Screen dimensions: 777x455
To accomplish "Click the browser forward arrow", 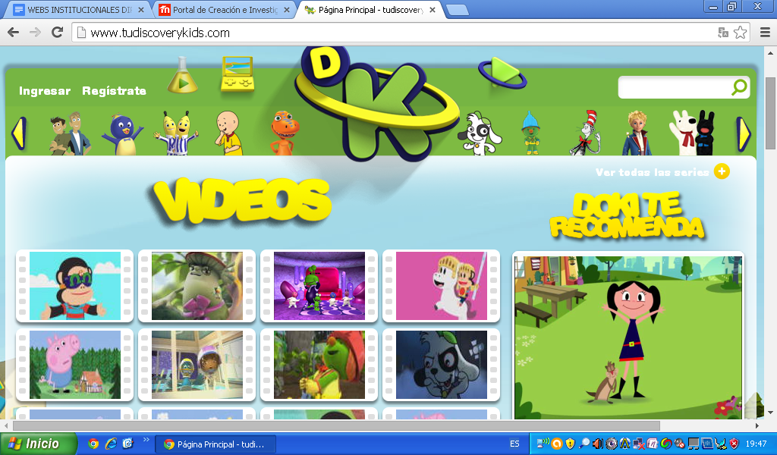I will pos(35,33).
